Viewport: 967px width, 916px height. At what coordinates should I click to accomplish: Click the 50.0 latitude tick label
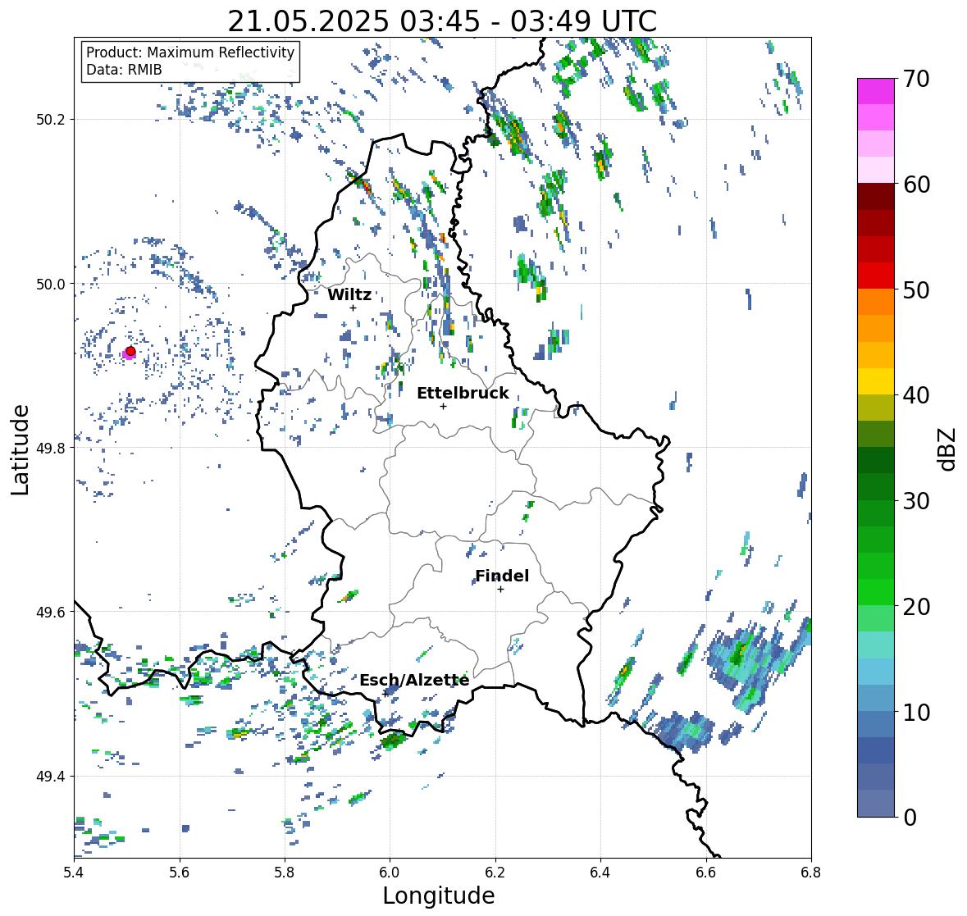[51, 285]
